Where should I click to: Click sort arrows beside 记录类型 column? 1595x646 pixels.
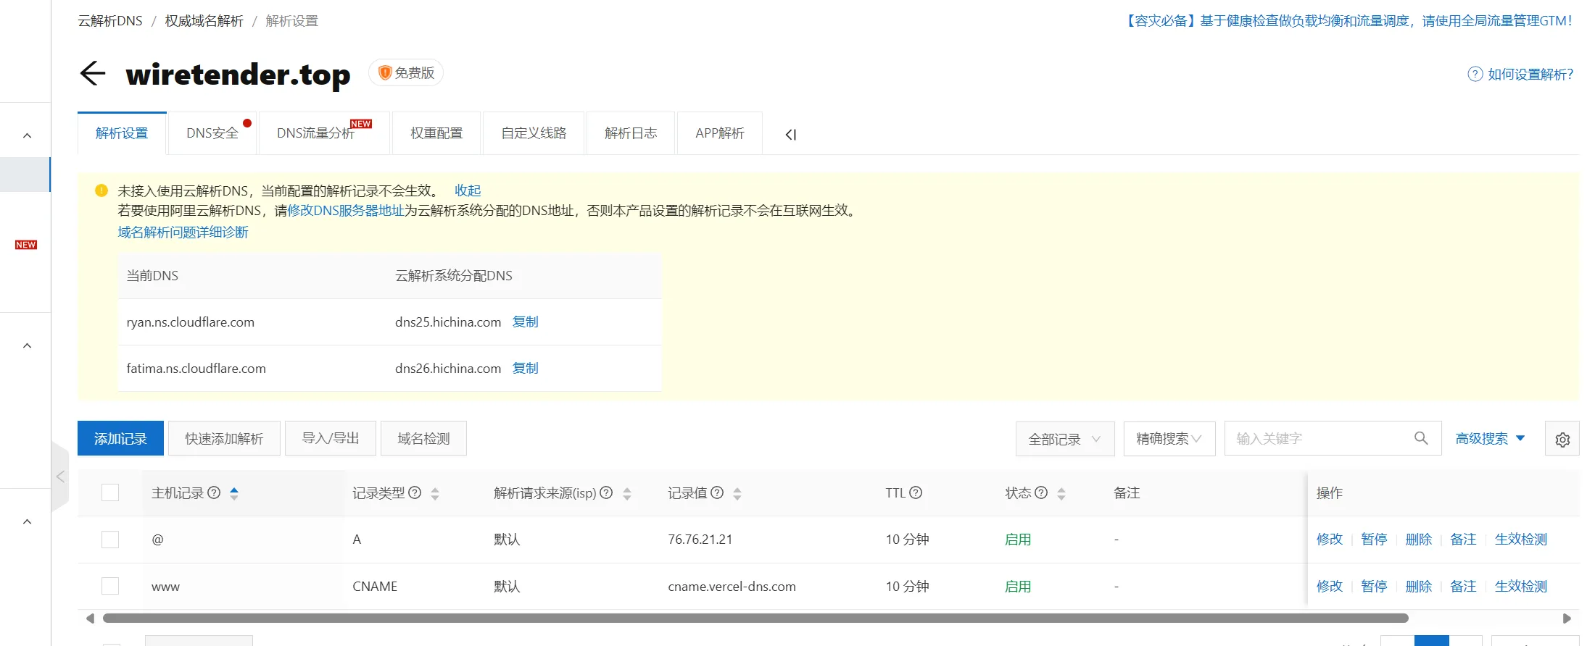coord(435,494)
